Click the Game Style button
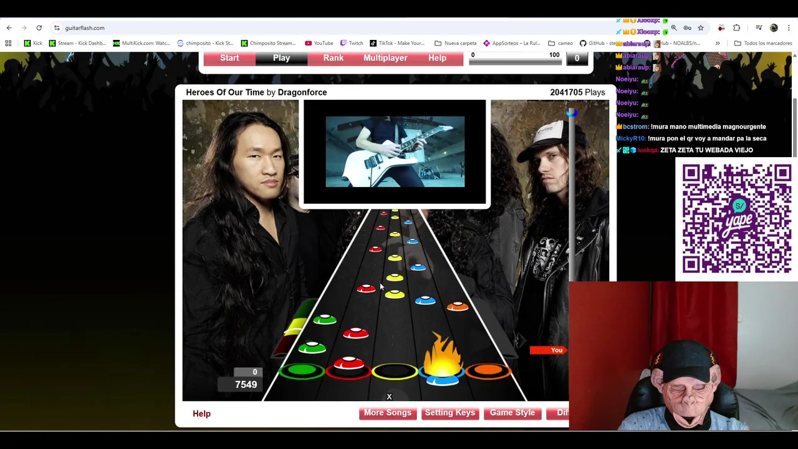This screenshot has height=449, width=798. coord(512,413)
